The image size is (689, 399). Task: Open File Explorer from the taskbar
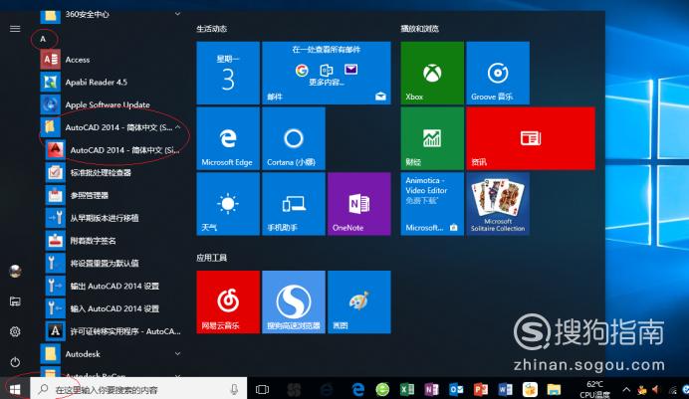555,389
